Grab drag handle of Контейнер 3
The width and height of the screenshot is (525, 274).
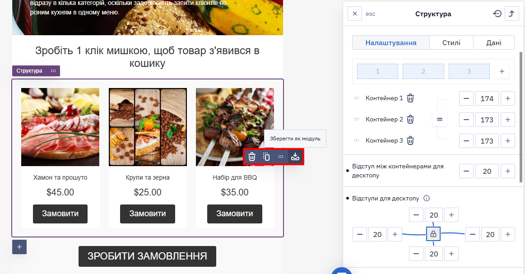pos(357,141)
